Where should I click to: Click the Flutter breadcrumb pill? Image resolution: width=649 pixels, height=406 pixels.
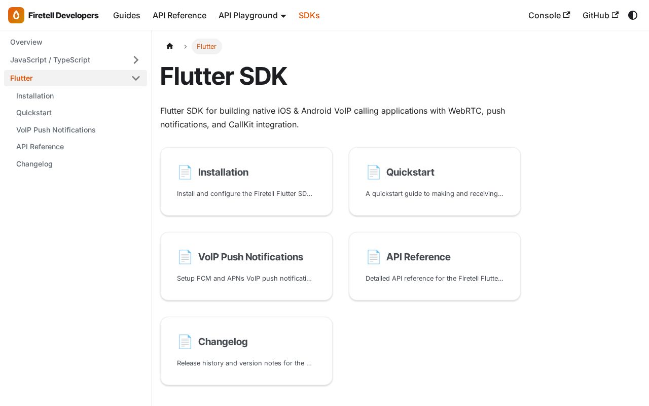pos(207,46)
